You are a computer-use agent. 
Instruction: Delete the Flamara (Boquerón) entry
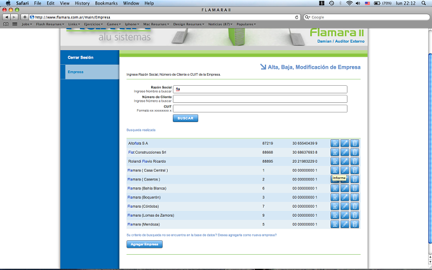tap(354, 198)
